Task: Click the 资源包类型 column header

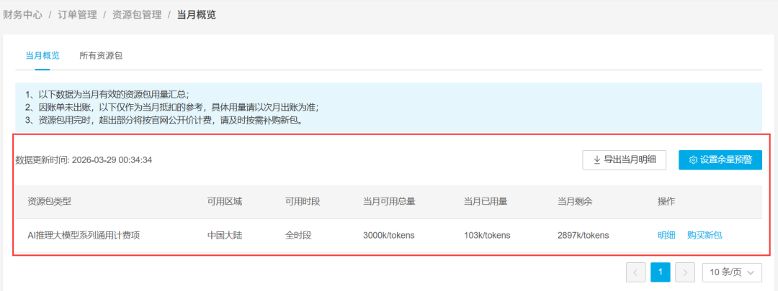Action: (49, 201)
